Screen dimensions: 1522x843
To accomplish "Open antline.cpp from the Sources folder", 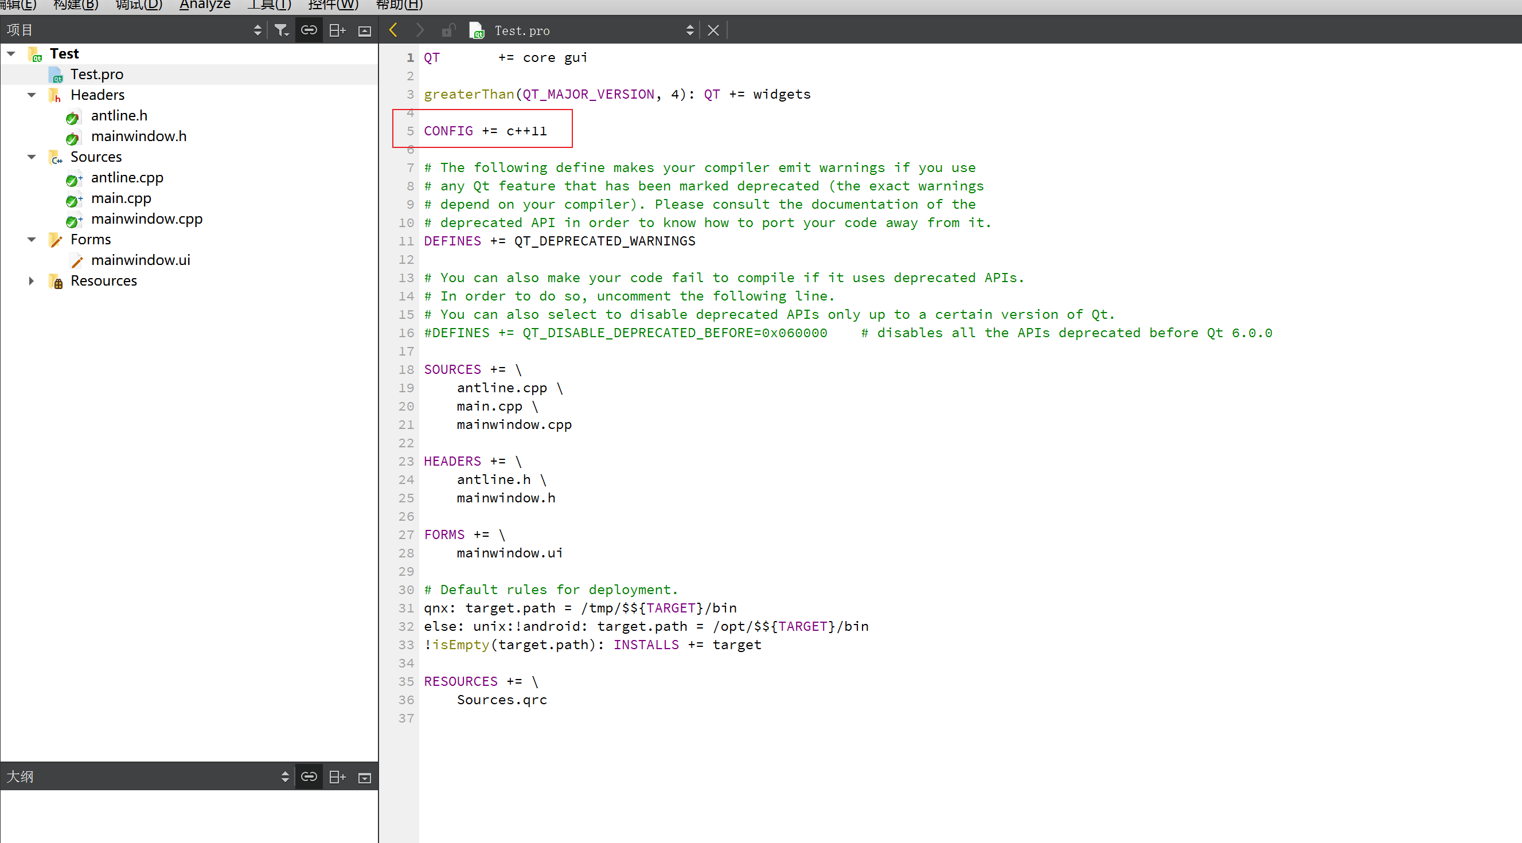I will (127, 177).
